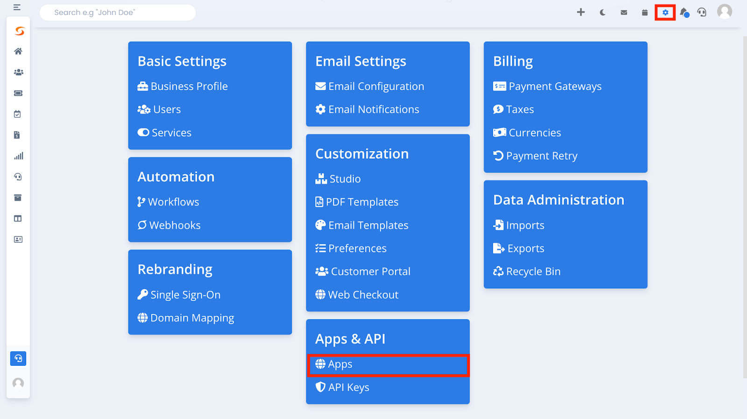Click the blue headset chat button
The image size is (747, 419).
(x=18, y=358)
